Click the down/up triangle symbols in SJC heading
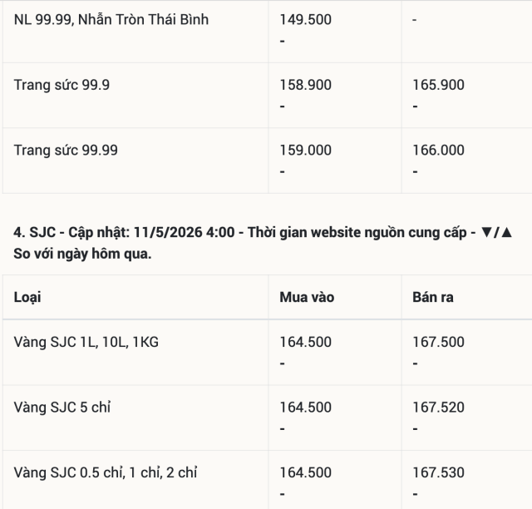 click(497, 233)
